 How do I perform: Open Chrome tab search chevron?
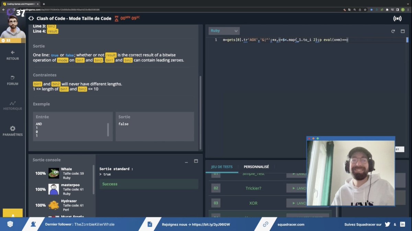point(407,3)
